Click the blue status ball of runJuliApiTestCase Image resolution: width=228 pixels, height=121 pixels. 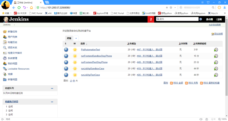tap(66, 75)
